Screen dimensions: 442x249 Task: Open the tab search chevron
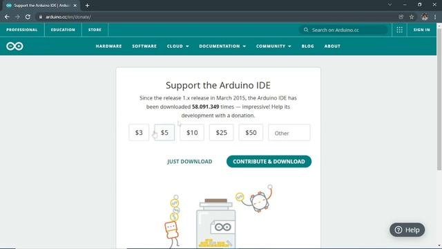(x=390, y=5)
